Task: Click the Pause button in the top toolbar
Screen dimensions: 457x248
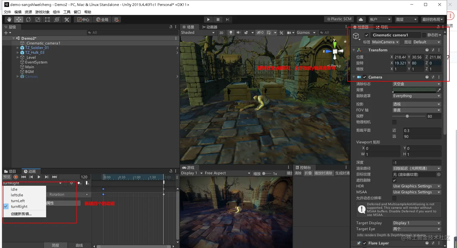Action: click(218, 20)
